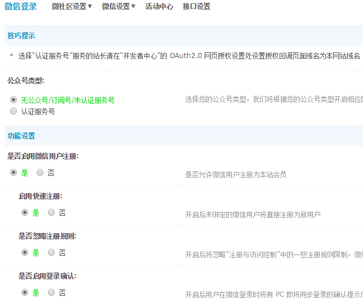Click the 是否启用微信用户注册 label
Image resolution: width=363 pixels, height=299 pixels.
pyautogui.click(x=43, y=156)
